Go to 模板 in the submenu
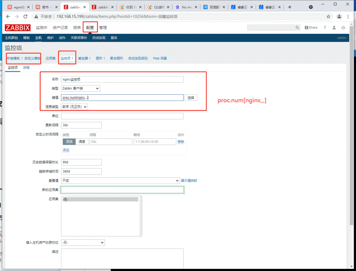This screenshot has width=356, height=271. click(x=26, y=38)
